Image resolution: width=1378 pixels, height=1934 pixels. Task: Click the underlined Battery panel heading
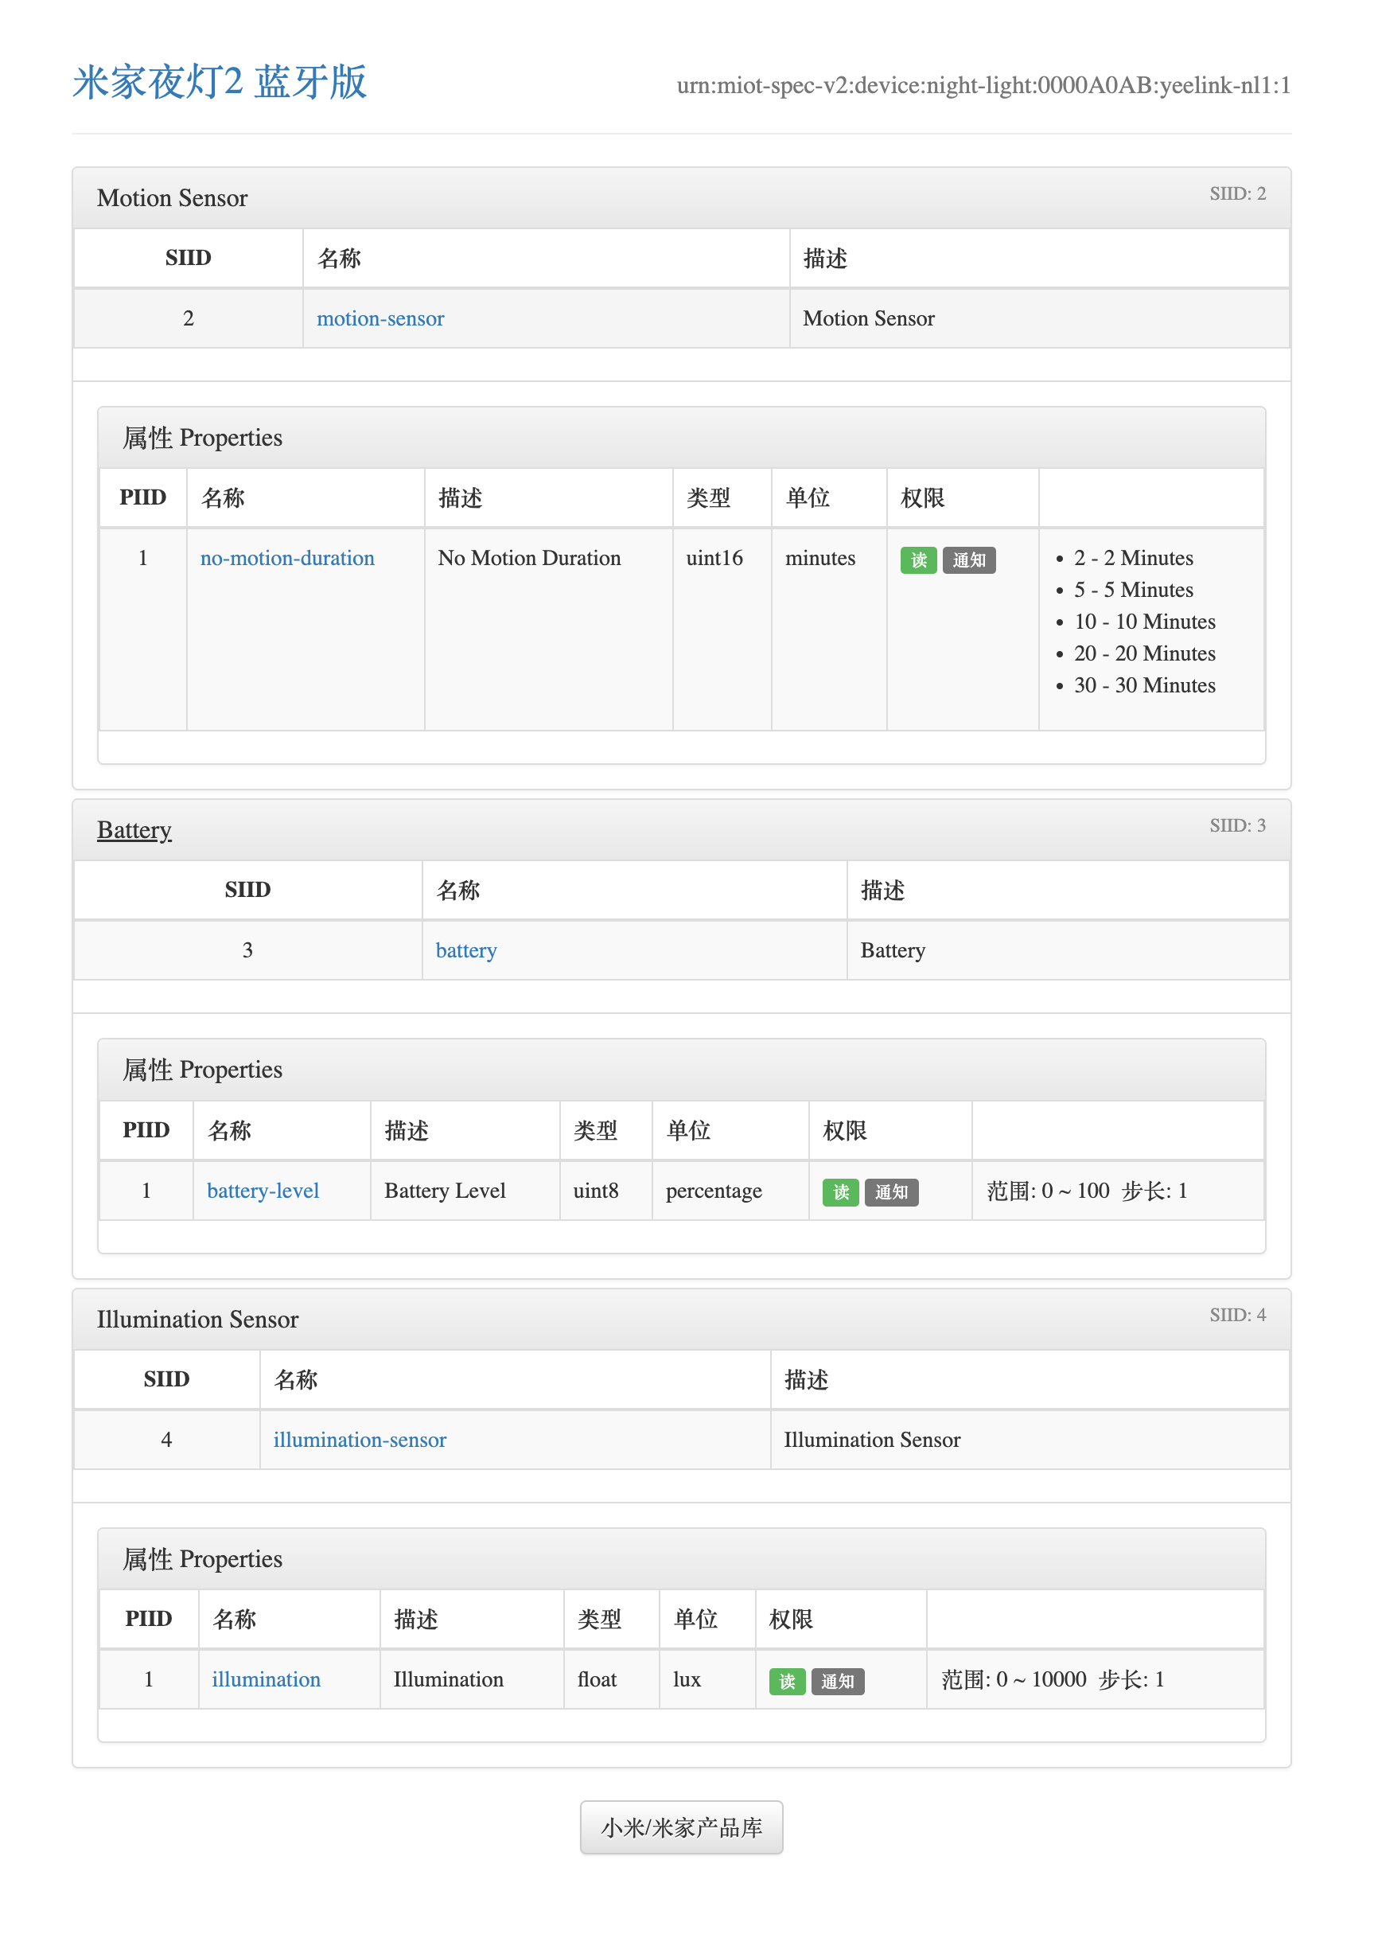tap(134, 829)
